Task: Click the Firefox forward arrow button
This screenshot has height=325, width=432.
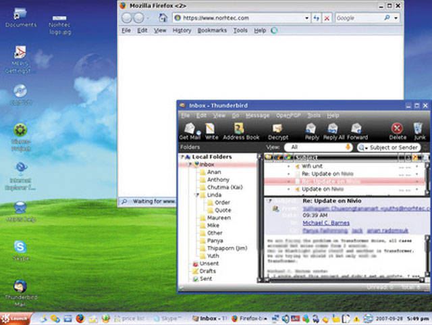Action: pos(138,18)
